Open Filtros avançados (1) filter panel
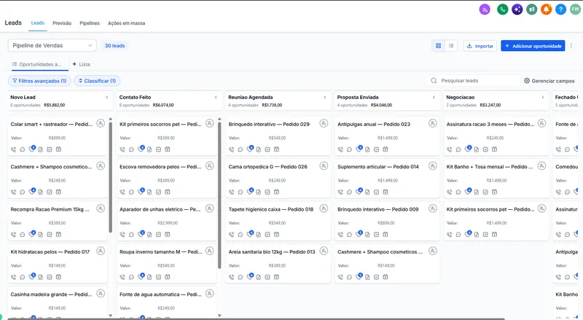This screenshot has width=583, height=320. click(39, 81)
